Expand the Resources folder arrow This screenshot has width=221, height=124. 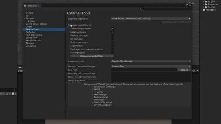point(203,4)
